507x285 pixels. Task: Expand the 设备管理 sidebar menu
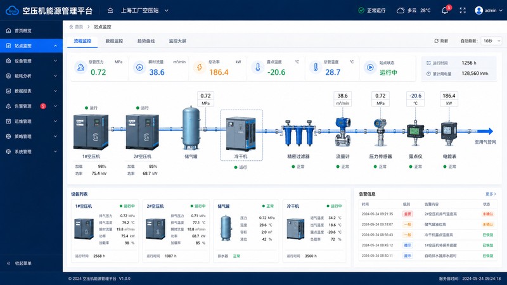coord(31,61)
